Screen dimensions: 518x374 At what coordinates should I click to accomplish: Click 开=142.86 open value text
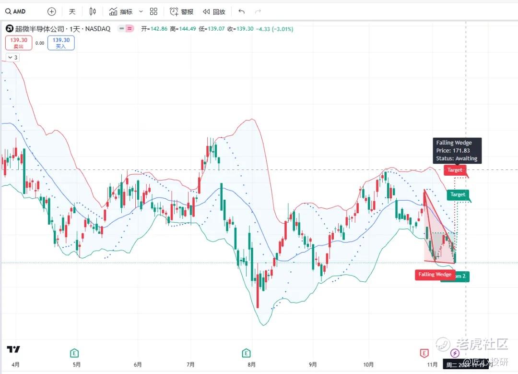coord(154,29)
